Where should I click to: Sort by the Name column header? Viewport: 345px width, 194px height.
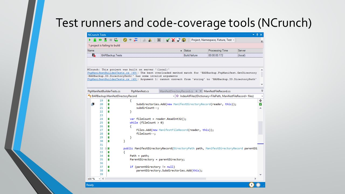click(x=135, y=50)
